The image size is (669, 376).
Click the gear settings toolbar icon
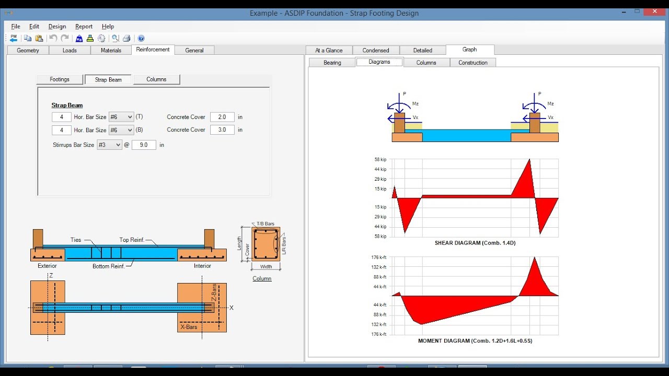point(101,38)
